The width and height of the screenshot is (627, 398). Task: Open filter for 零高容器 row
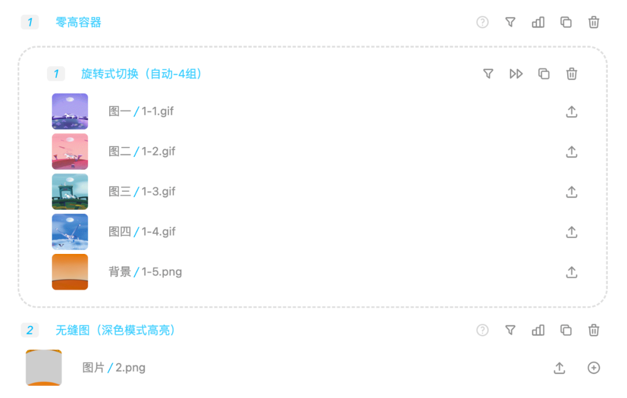tap(510, 23)
